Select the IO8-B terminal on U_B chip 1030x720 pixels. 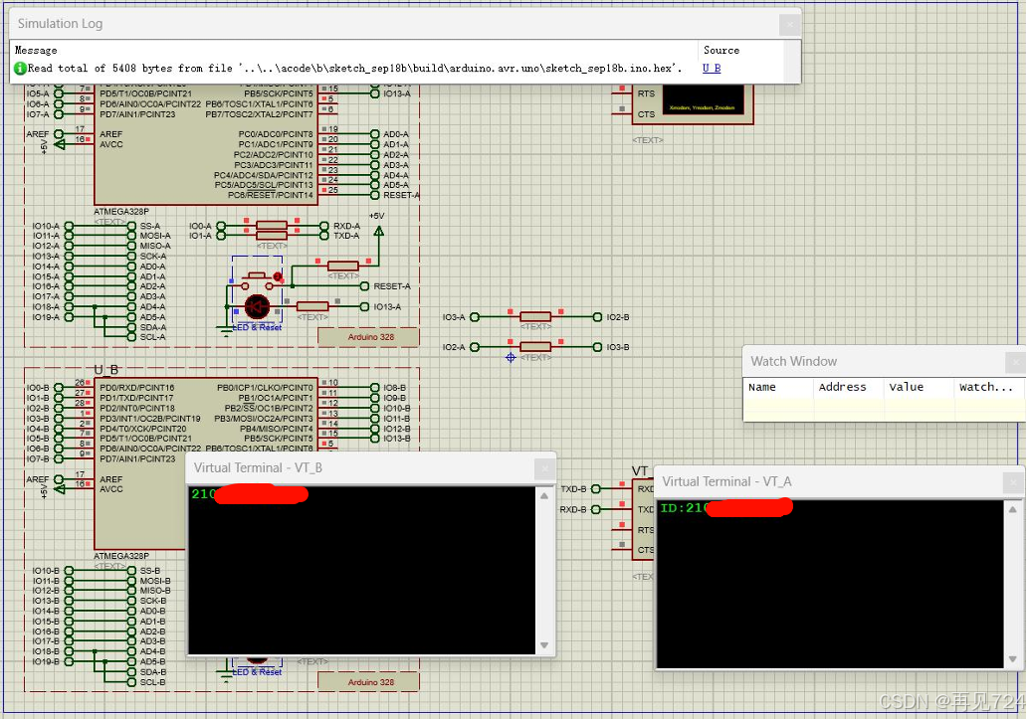(374, 388)
